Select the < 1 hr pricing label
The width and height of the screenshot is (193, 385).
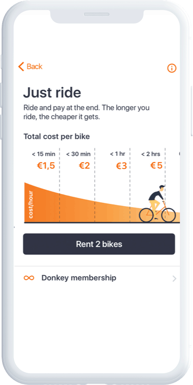click(x=117, y=154)
